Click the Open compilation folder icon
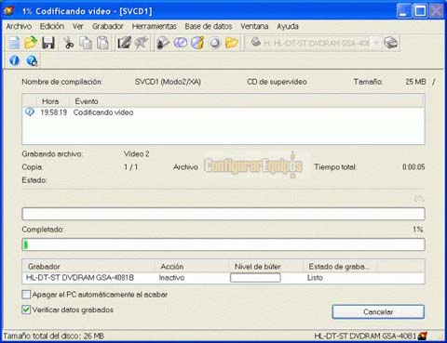 (x=31, y=43)
